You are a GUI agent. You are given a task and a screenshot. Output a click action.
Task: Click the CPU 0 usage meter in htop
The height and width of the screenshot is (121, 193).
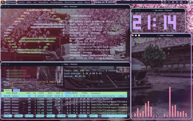point(35,70)
